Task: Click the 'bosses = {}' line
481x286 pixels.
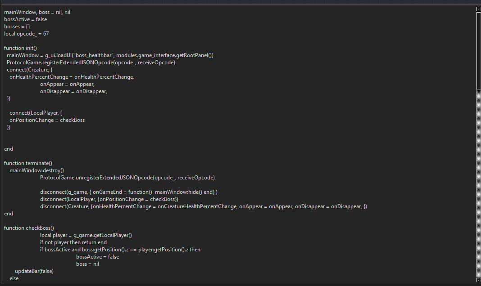Action: [17, 27]
